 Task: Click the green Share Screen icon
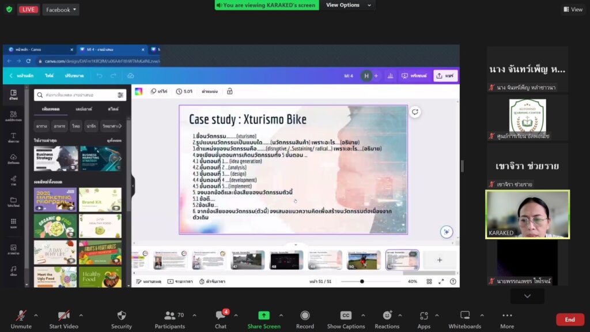tap(263, 316)
